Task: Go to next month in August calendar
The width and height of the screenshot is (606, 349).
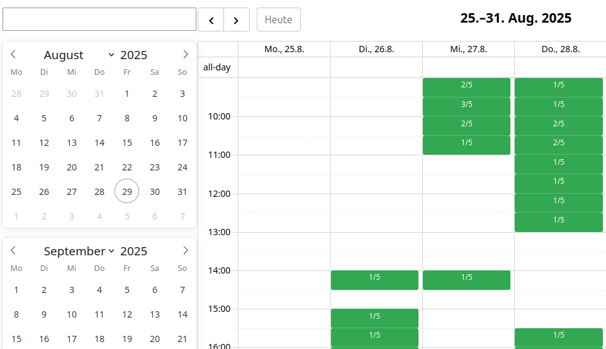Action: point(185,55)
